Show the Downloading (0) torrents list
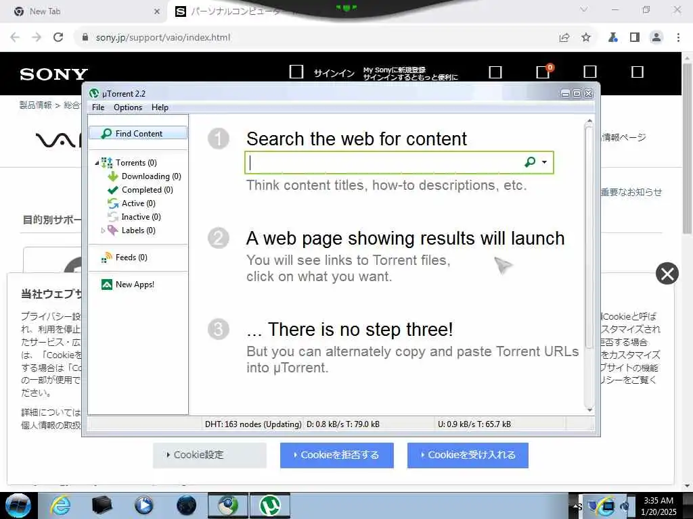The width and height of the screenshot is (693, 519). coord(151,176)
